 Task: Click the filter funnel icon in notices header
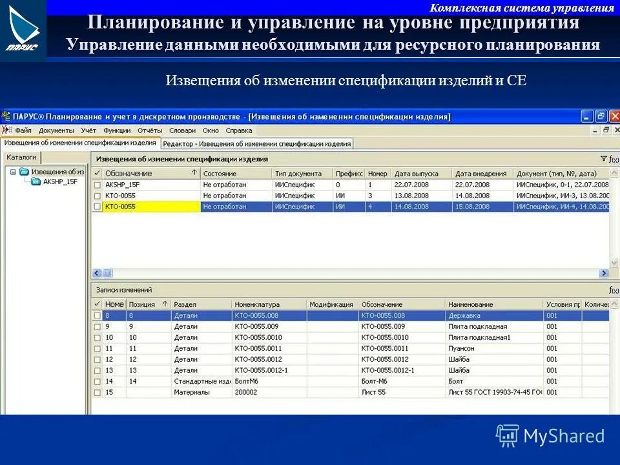(603, 159)
